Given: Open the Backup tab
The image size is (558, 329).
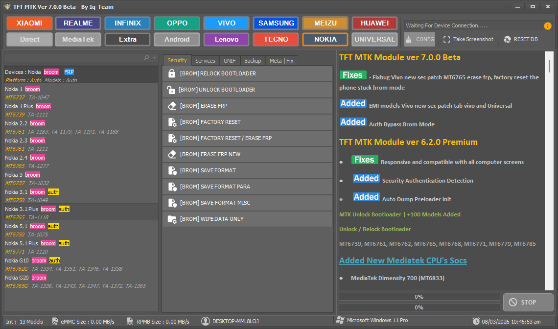Looking at the screenshot, I should (253, 60).
